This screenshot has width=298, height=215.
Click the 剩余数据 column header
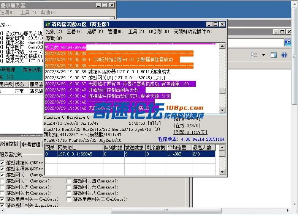tap(156, 148)
